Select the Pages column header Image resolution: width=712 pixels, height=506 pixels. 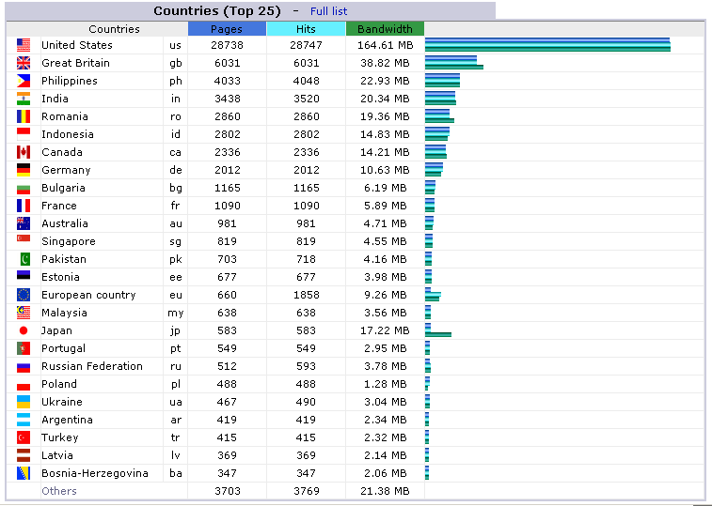pos(227,29)
